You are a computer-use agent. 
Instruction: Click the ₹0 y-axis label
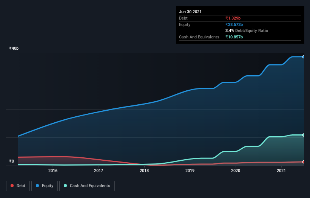[12, 161]
